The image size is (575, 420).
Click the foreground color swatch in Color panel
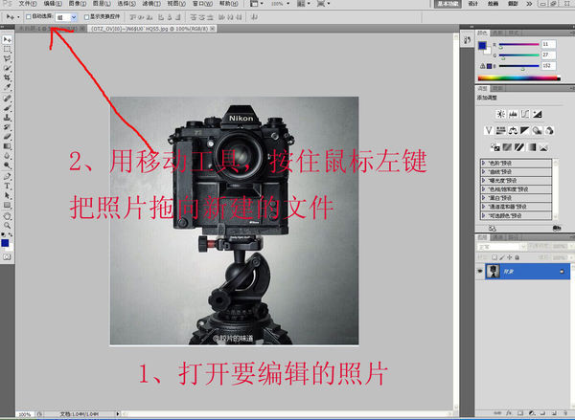point(482,43)
